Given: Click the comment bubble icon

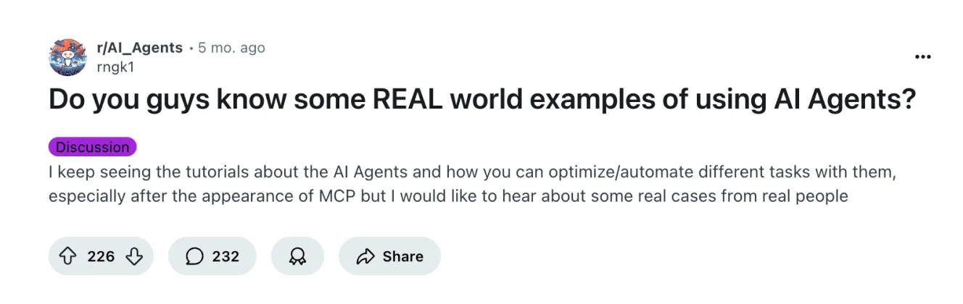Looking at the screenshot, I should (194, 256).
